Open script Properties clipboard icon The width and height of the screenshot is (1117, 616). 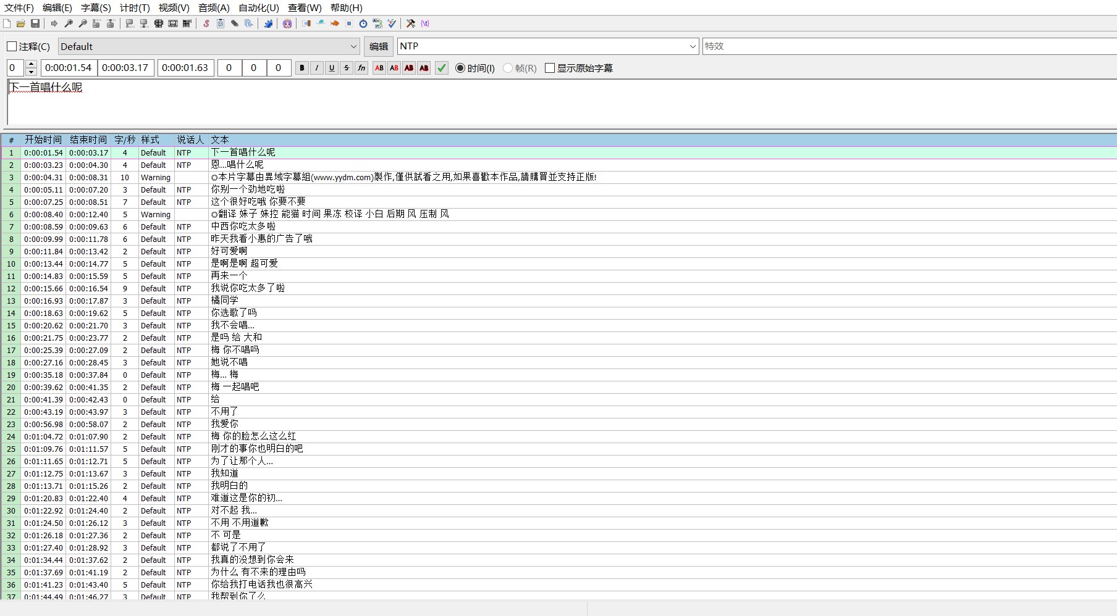221,23
